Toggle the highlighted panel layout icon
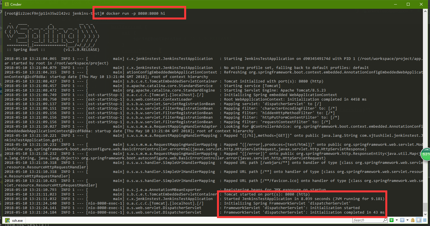Image resolution: width=430 pixels, height=226 pixels. click(419, 220)
